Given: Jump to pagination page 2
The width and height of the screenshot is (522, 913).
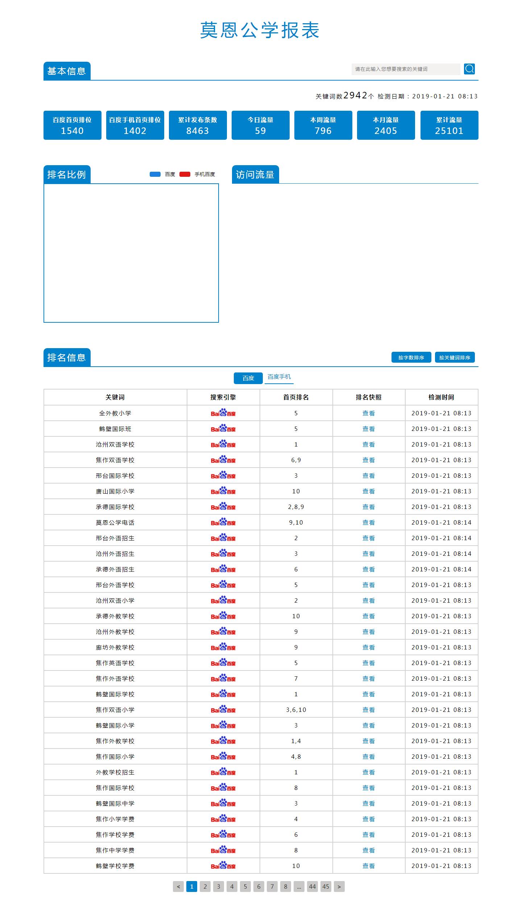Looking at the screenshot, I should (205, 886).
